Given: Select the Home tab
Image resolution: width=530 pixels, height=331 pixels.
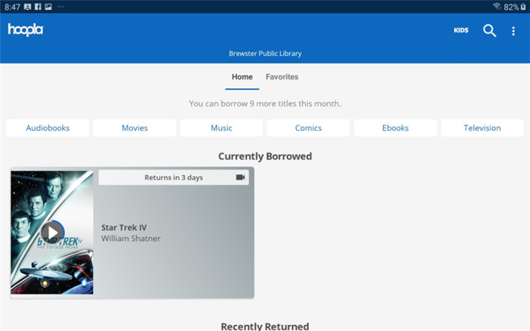Looking at the screenshot, I should click(x=242, y=77).
